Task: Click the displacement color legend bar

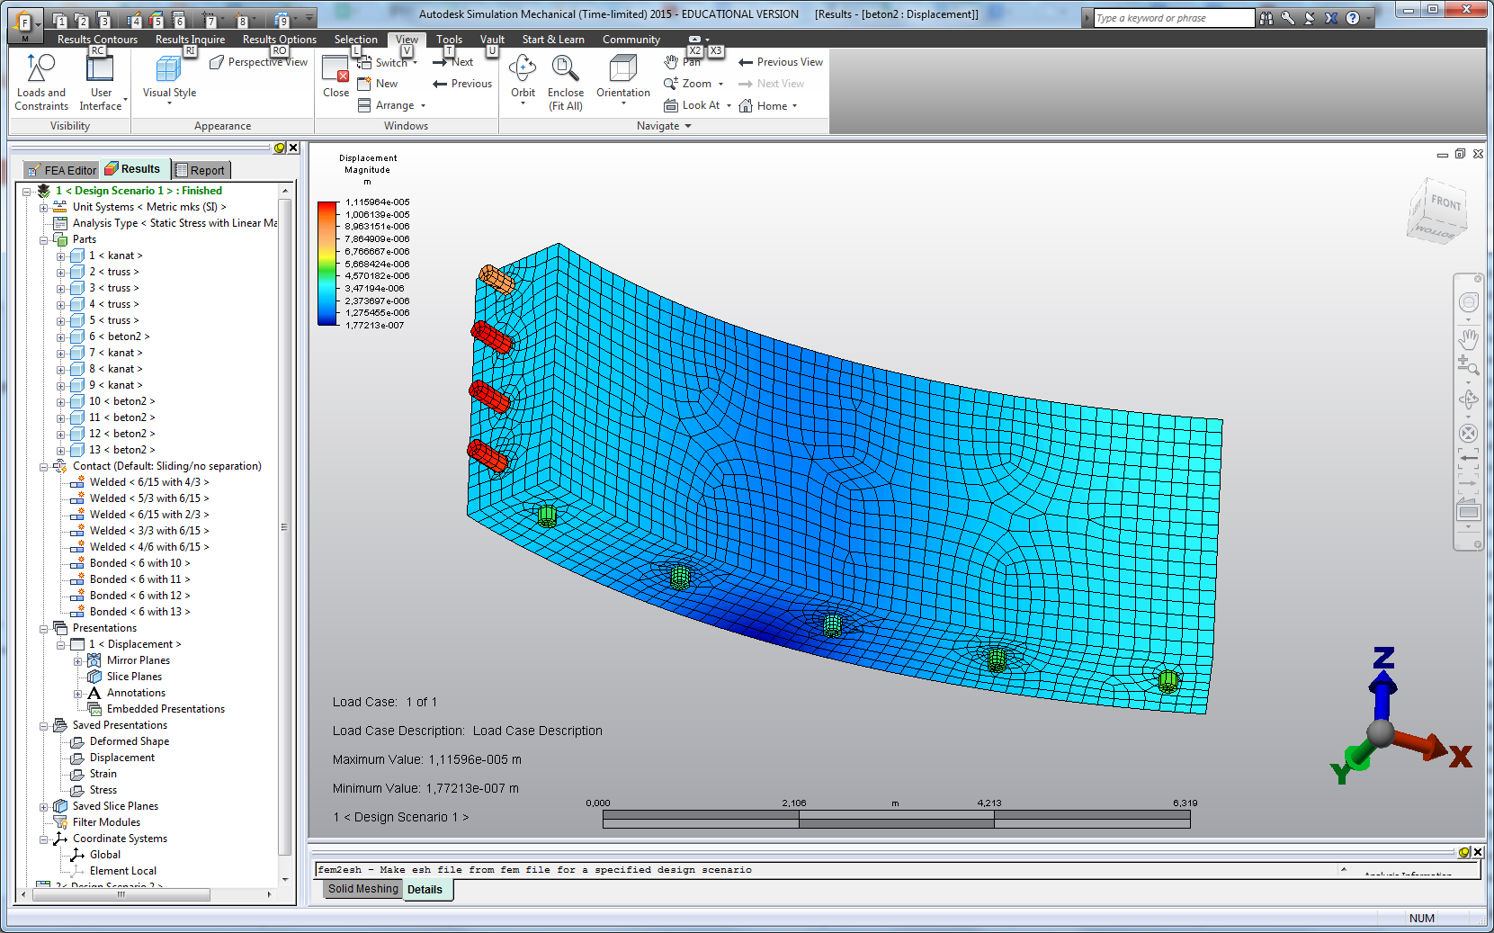Action: (327, 264)
